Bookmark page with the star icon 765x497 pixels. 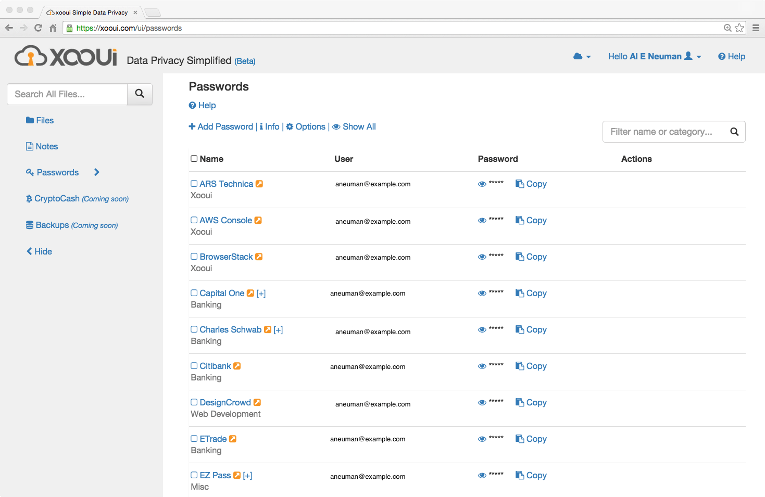click(x=739, y=28)
